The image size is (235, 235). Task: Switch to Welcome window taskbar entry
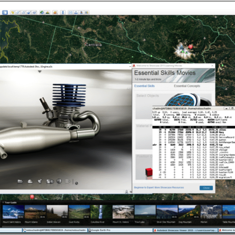click(227, 230)
